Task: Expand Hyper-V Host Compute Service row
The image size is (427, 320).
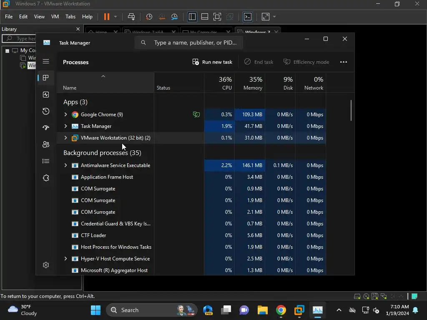Action: [65, 259]
